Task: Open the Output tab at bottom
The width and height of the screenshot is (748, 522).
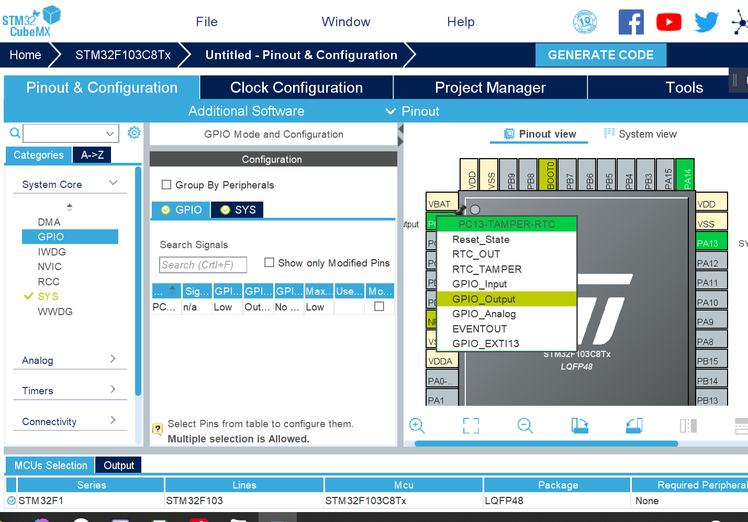Action: (x=119, y=465)
